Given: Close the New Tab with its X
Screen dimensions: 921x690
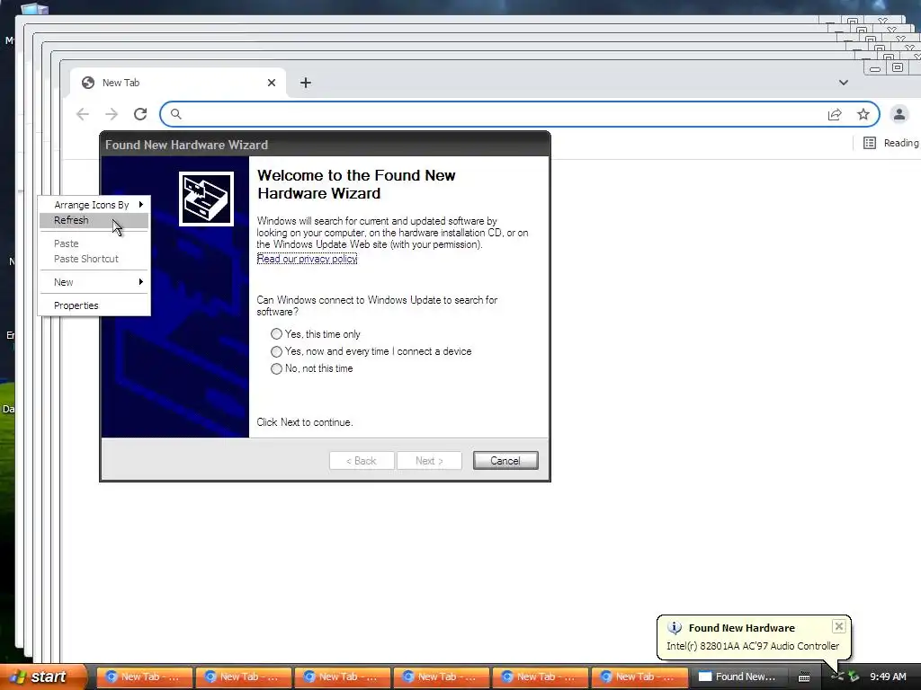Looking at the screenshot, I should [272, 83].
